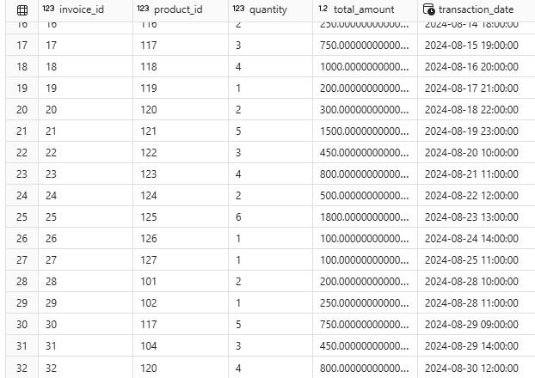Click product_id cell 124
The image size is (535, 378).
coord(181,195)
